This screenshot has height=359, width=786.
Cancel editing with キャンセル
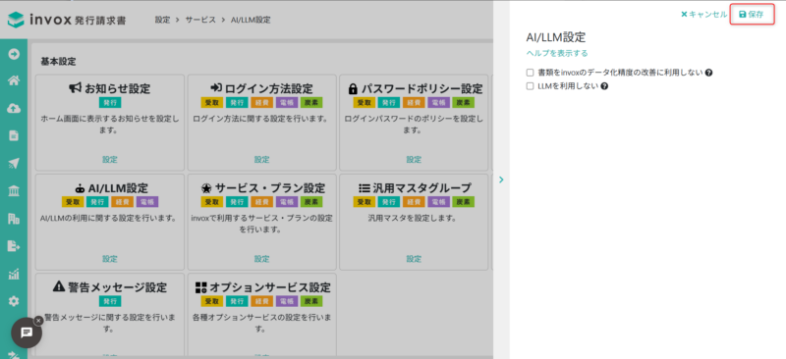pyautogui.click(x=703, y=15)
